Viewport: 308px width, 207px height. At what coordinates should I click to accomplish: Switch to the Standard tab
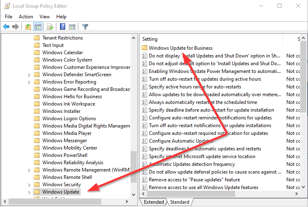(x=179, y=202)
